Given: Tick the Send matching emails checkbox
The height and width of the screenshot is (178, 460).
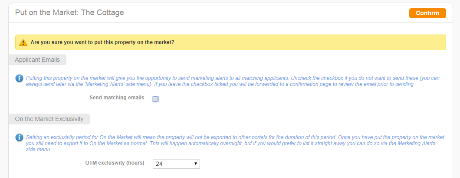Looking at the screenshot, I should tap(155, 99).
